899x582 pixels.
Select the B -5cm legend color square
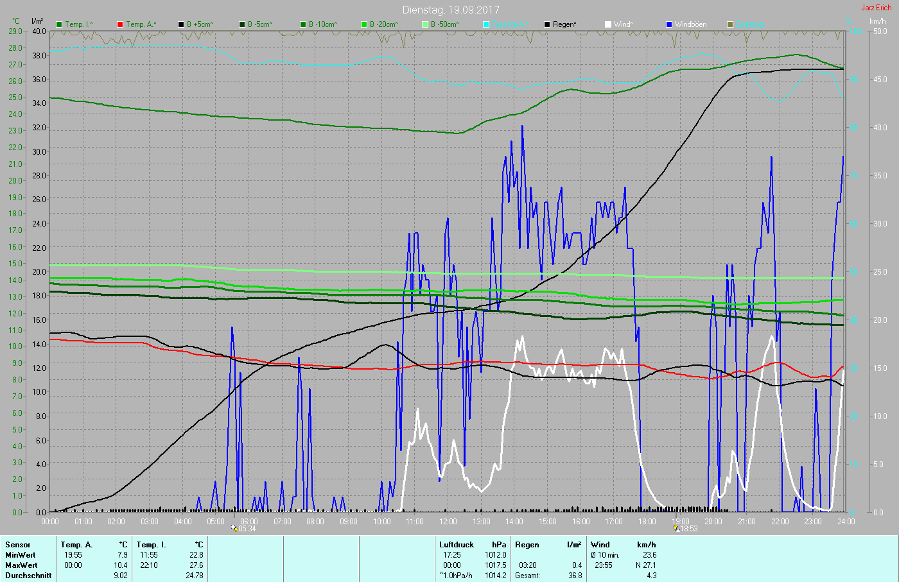242,24
